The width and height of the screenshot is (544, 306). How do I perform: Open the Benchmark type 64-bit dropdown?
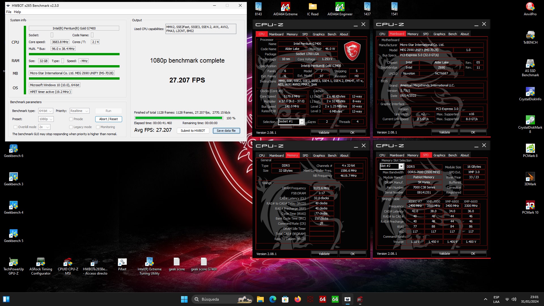[x=46, y=111]
